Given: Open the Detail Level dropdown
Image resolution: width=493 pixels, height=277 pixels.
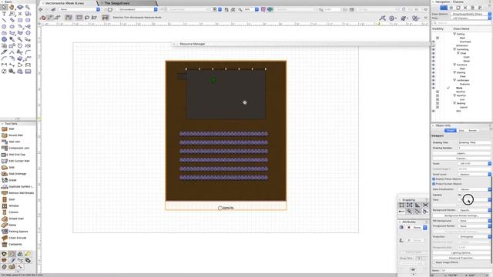Looking at the screenshot, I should coord(475,174).
